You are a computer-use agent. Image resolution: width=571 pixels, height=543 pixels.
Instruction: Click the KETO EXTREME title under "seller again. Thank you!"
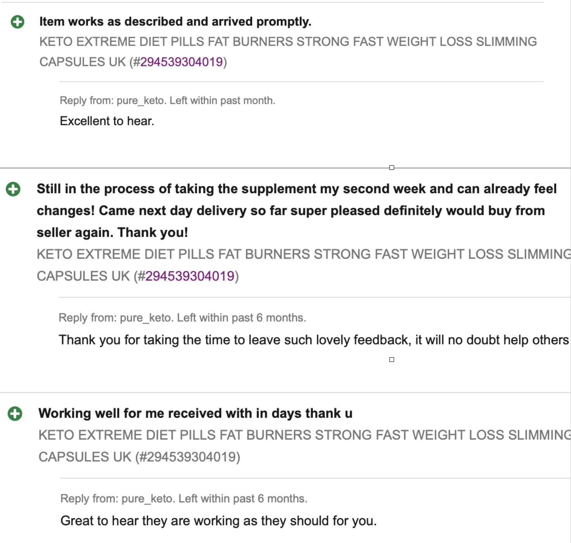click(x=303, y=254)
